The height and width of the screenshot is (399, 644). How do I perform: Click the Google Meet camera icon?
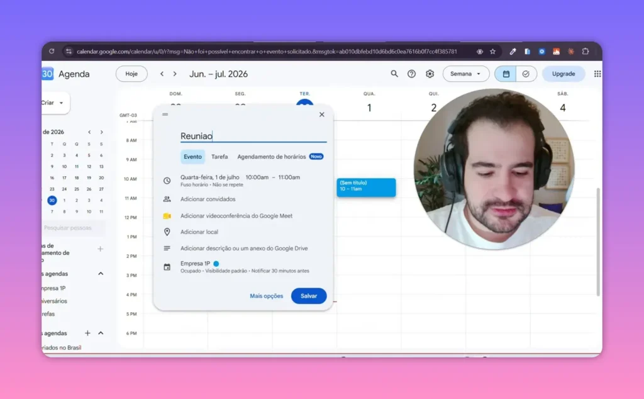click(x=167, y=216)
